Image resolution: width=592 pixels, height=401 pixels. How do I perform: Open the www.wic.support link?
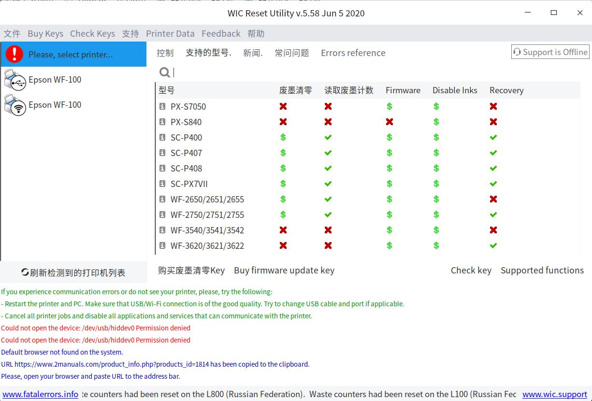tap(554, 394)
